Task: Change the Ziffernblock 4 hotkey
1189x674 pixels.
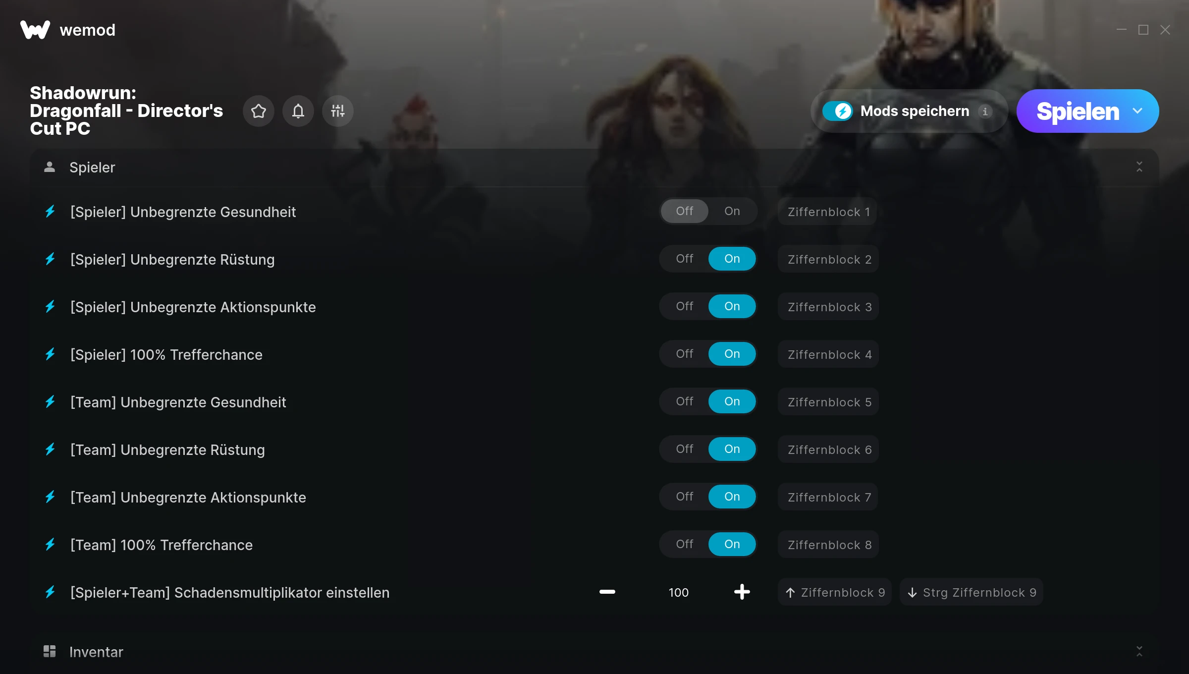Action: click(x=829, y=354)
